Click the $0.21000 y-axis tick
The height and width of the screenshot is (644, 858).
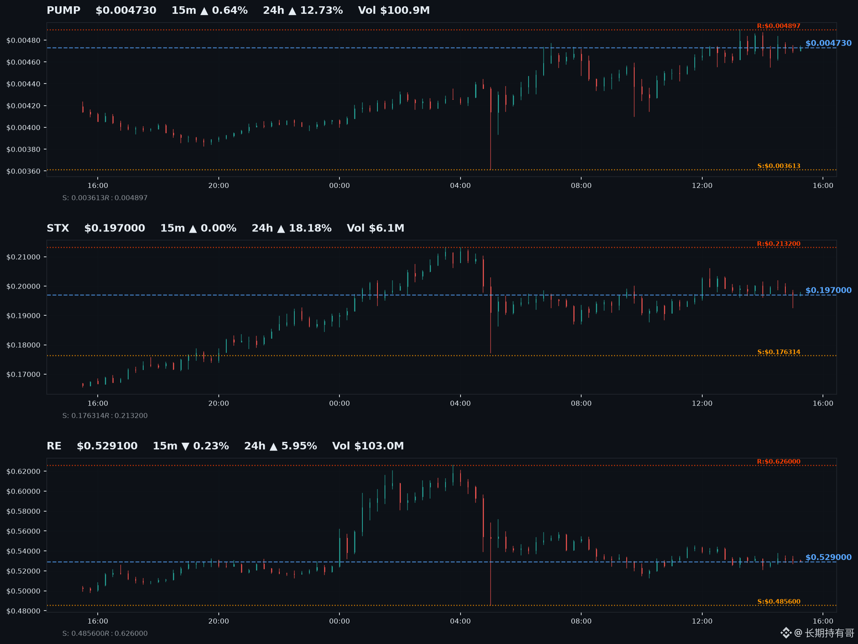point(23,257)
